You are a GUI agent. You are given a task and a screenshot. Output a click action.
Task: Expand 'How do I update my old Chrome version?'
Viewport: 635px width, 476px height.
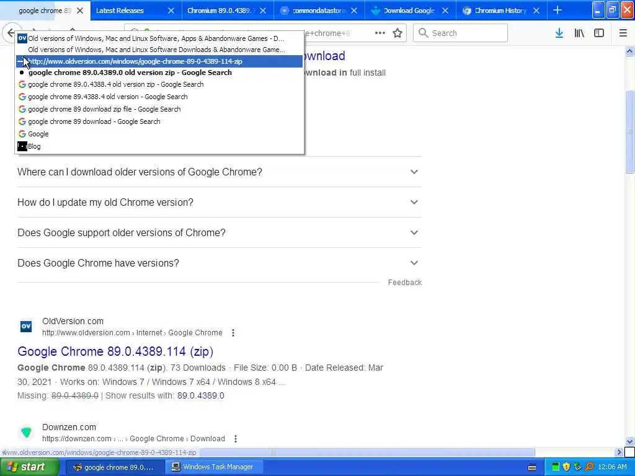tap(220, 203)
